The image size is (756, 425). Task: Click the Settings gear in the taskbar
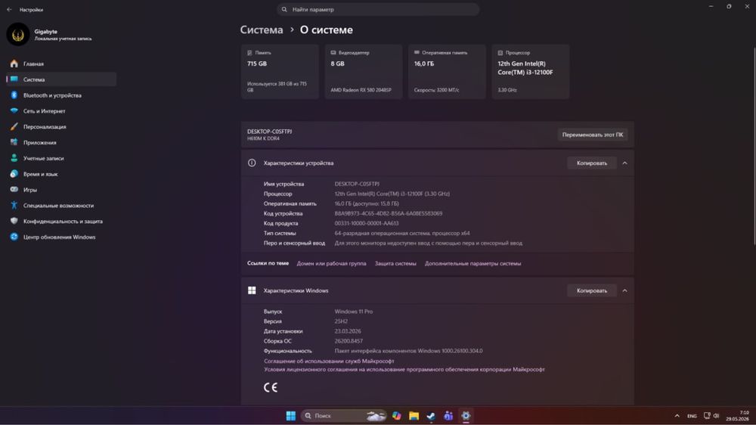466,416
